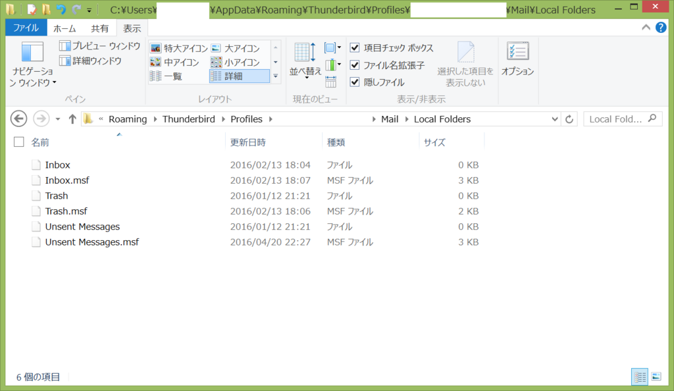Click Properties icon in quick access toolbar
This screenshot has height=391, width=674.
tap(32, 9)
